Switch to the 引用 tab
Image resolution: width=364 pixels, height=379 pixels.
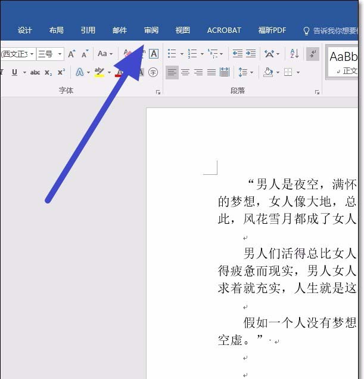pyautogui.click(x=88, y=30)
